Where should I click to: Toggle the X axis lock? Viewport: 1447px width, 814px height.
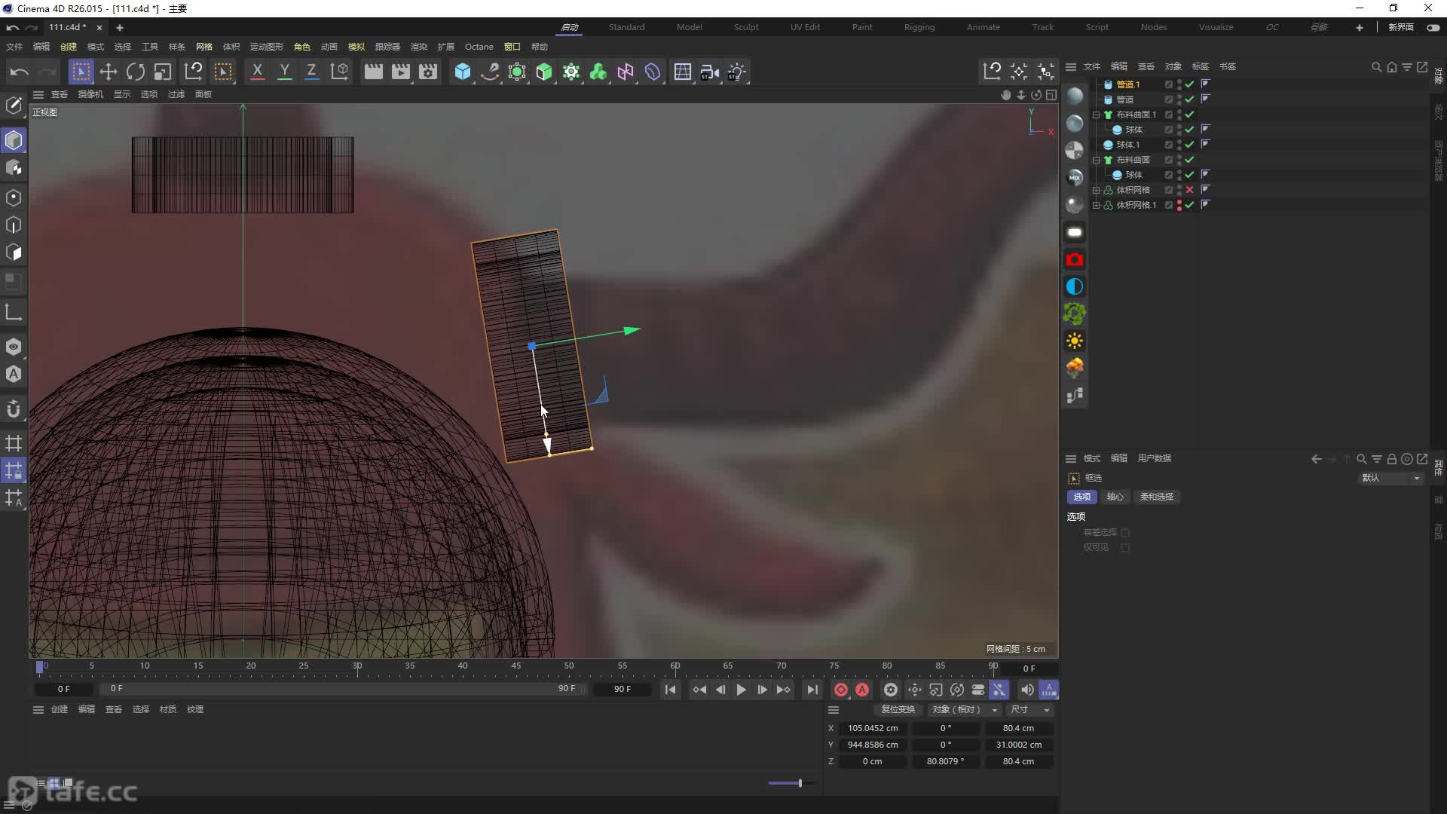coord(257,72)
